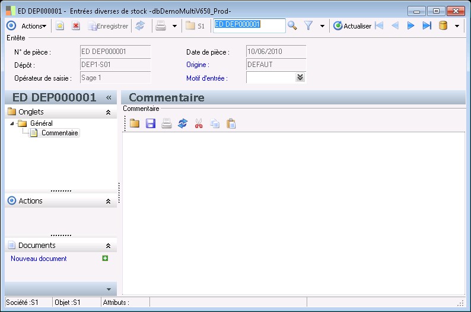
Task: Go to last record arrow
Action: (427, 26)
